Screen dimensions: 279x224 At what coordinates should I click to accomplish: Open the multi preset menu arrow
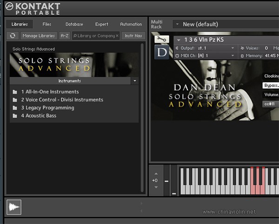[x=177, y=24]
